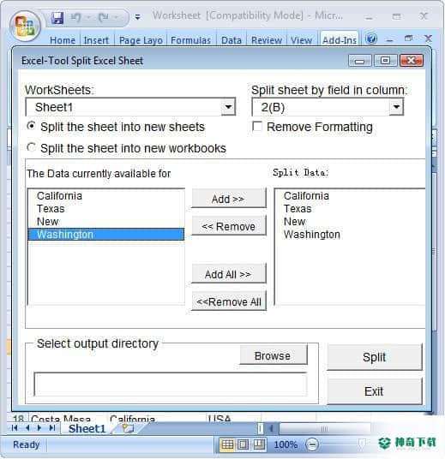Screen dimensions: 445x459
Task: Click the left scroll arrow of the horizontal scrollbar
Action: click(x=271, y=428)
